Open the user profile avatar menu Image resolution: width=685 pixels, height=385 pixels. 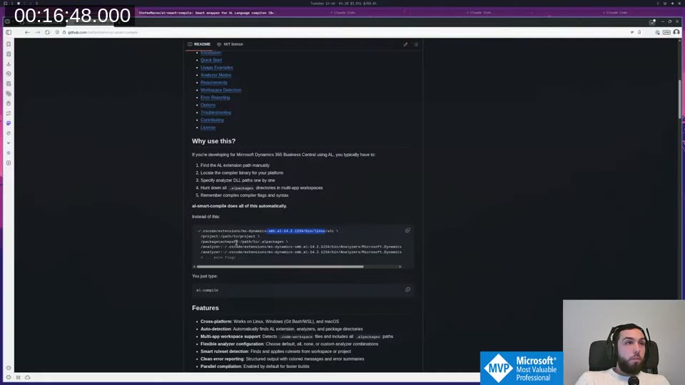coord(676,32)
